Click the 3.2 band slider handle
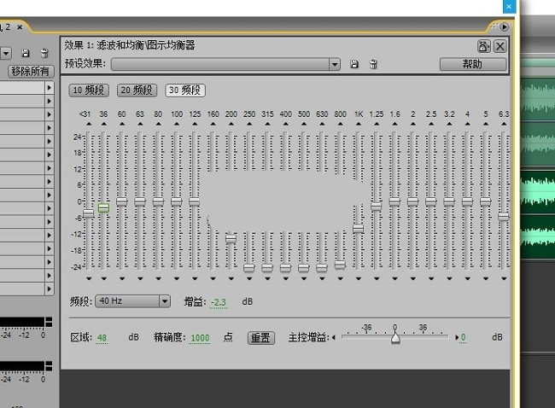 point(449,201)
